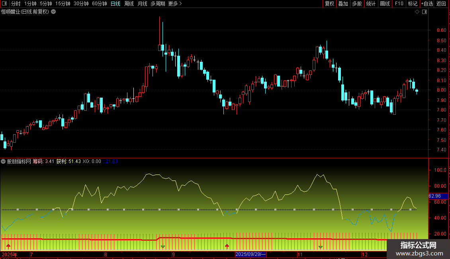Open the 统计 statistics tool
This screenshot has width=450, height=259.
click(371, 4)
